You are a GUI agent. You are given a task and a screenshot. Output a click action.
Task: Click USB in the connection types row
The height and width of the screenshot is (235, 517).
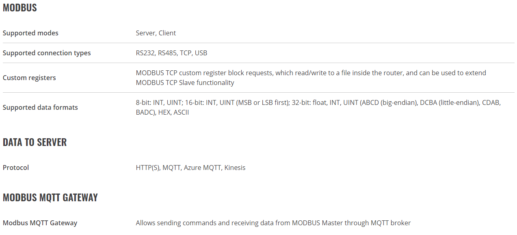pyautogui.click(x=201, y=53)
